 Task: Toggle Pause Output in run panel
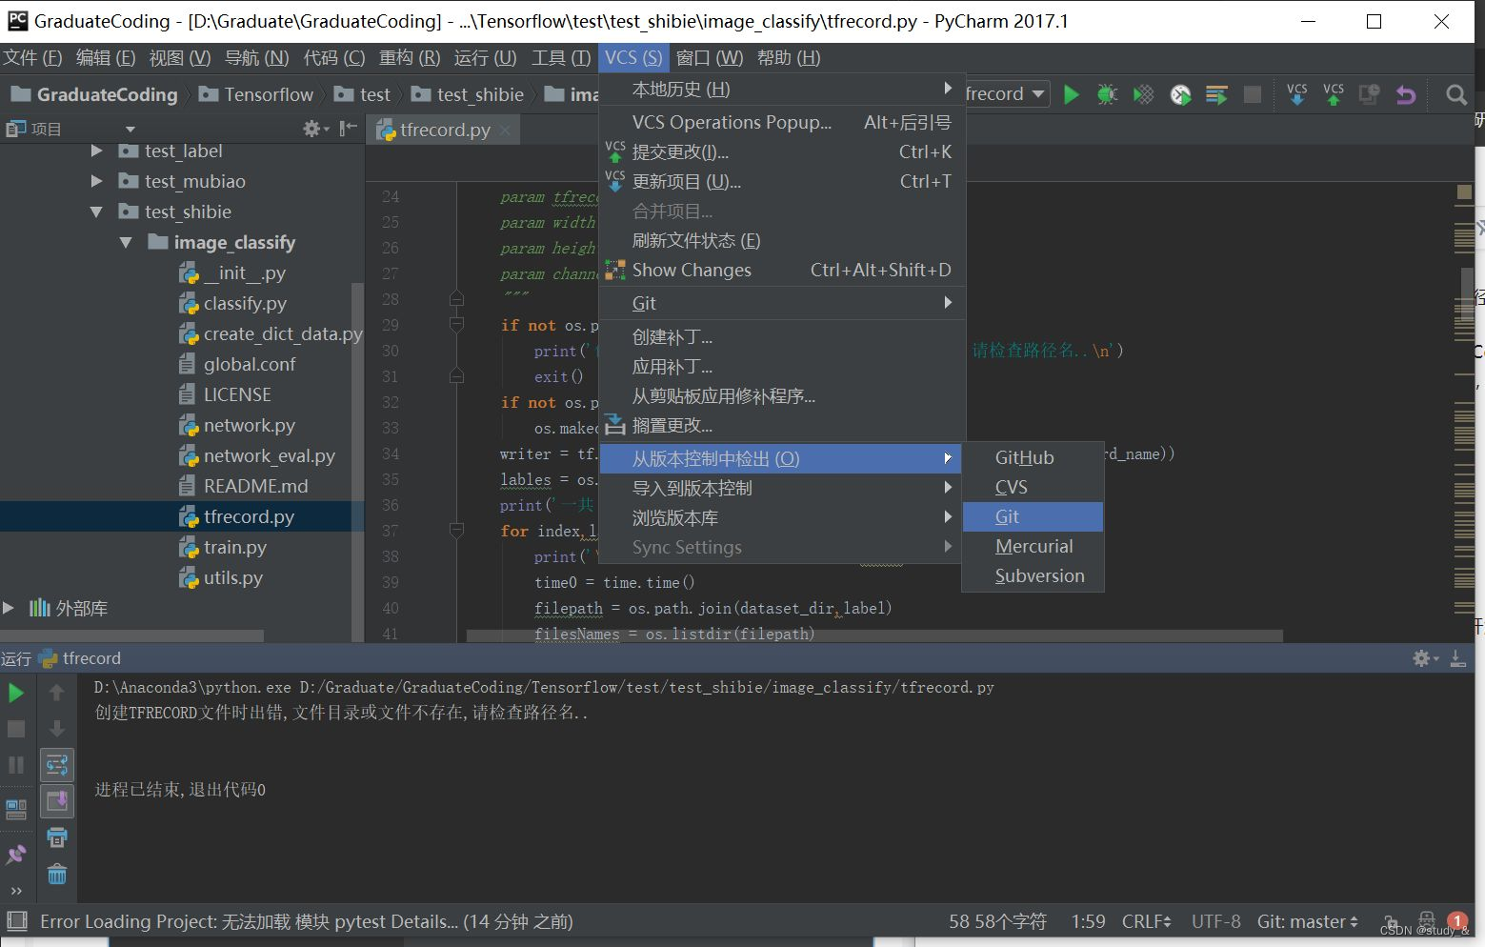(15, 764)
